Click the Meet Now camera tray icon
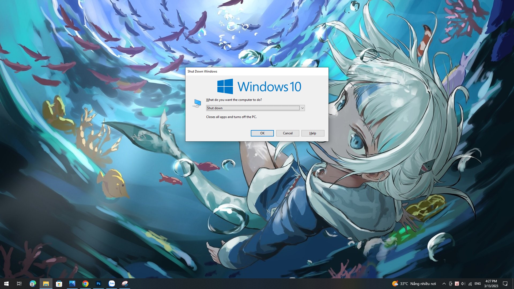 [451, 284]
